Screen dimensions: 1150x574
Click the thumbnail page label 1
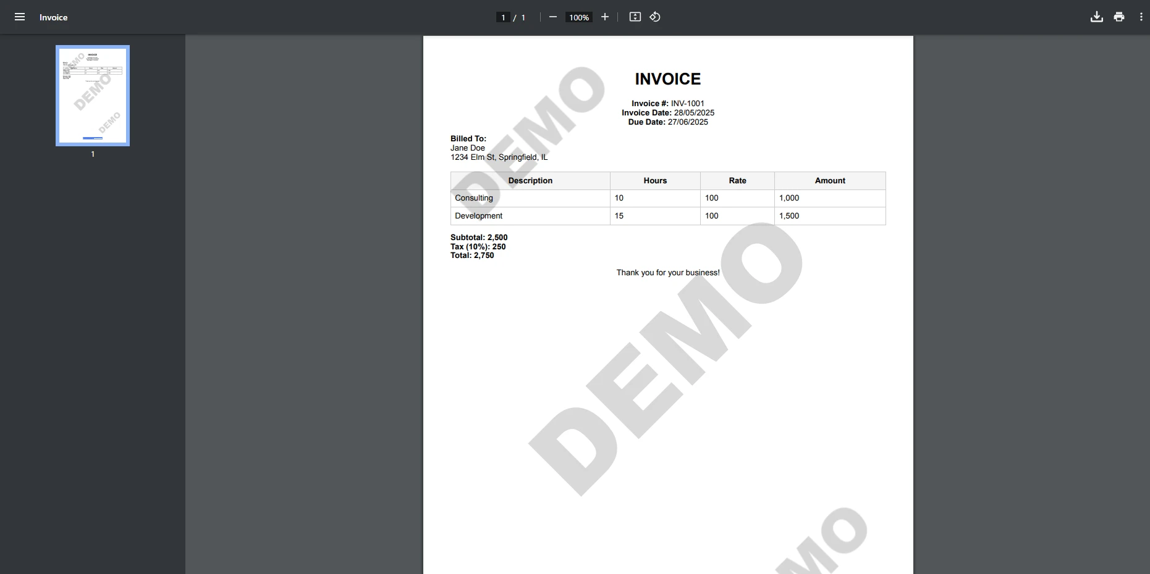[93, 154]
